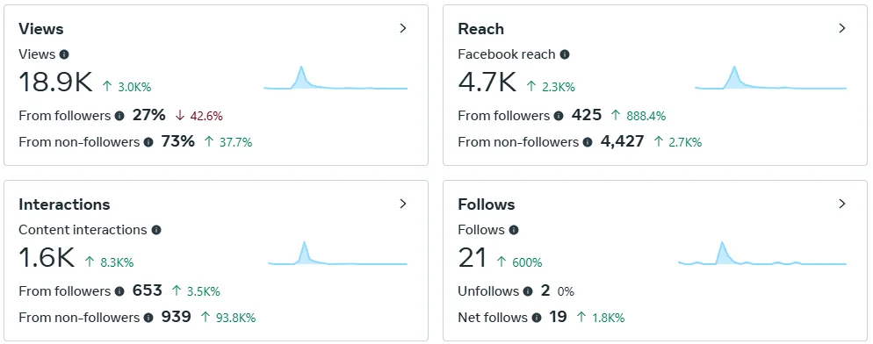This screenshot has width=873, height=344.
Task: Expand the Views card chevron
Action: 404,28
